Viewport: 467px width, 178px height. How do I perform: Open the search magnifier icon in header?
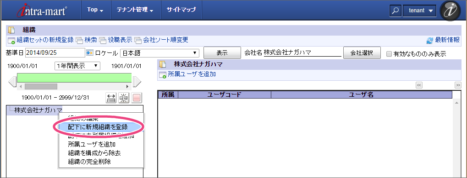coord(395,10)
